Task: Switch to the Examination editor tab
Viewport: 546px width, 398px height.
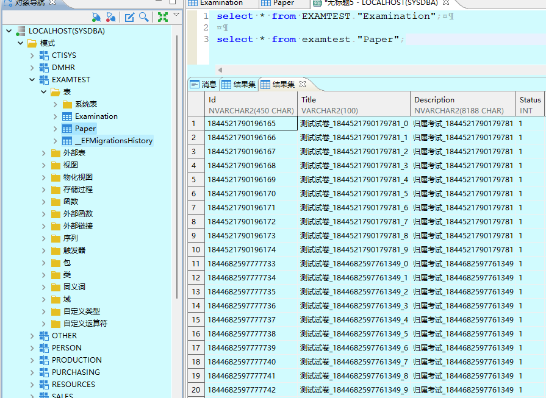Action: [221, 3]
